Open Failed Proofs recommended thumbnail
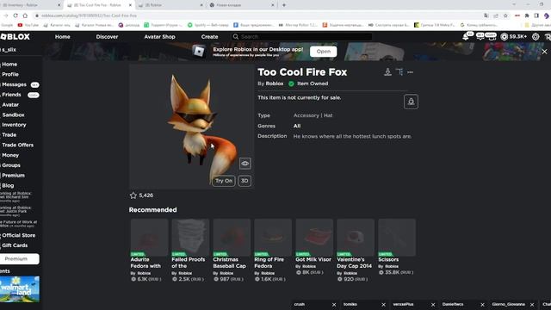The image size is (551, 310). pos(190,238)
